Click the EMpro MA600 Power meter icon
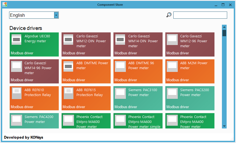 coord(68,120)
